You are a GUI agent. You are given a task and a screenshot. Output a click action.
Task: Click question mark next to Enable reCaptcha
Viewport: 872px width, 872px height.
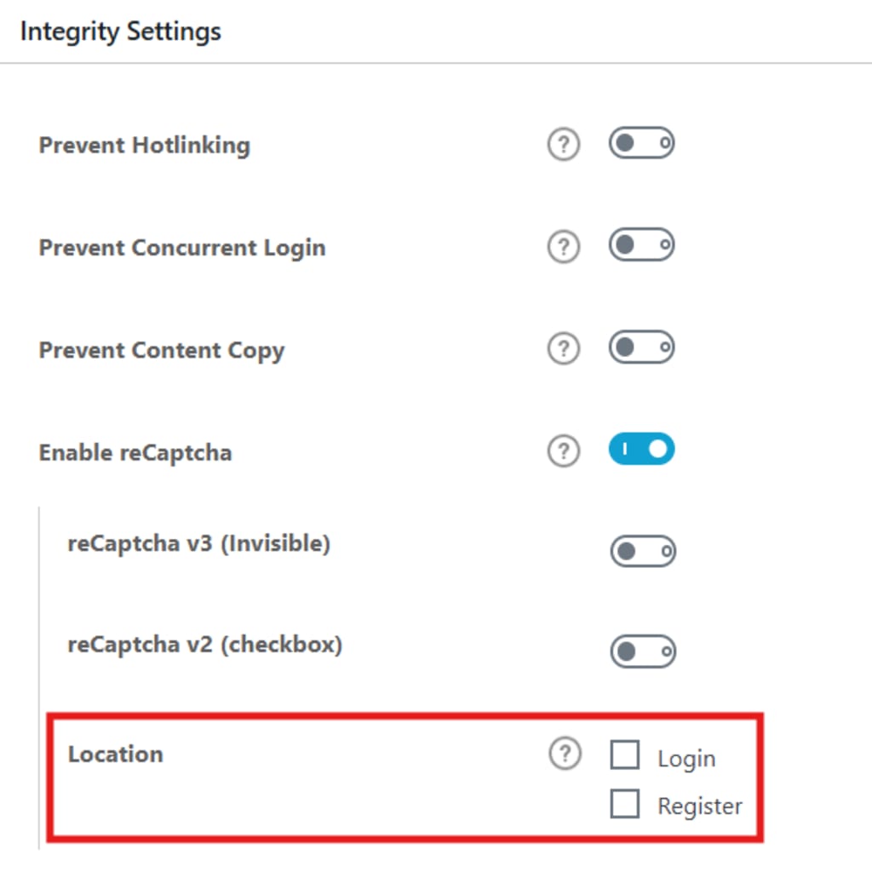(x=564, y=451)
